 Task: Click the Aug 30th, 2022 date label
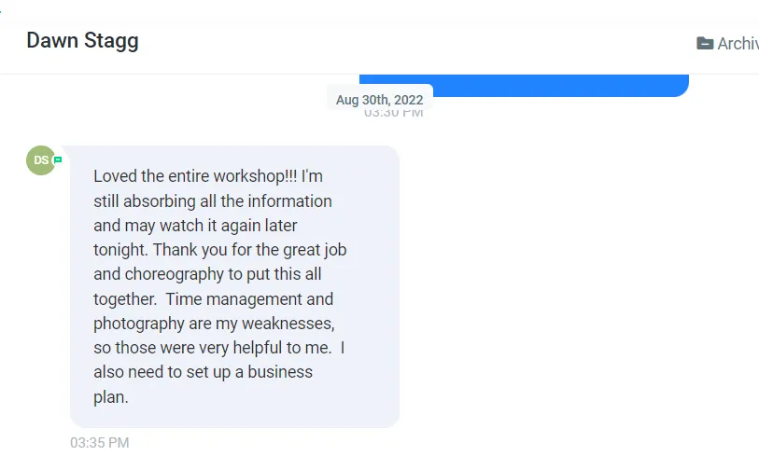pos(379,100)
